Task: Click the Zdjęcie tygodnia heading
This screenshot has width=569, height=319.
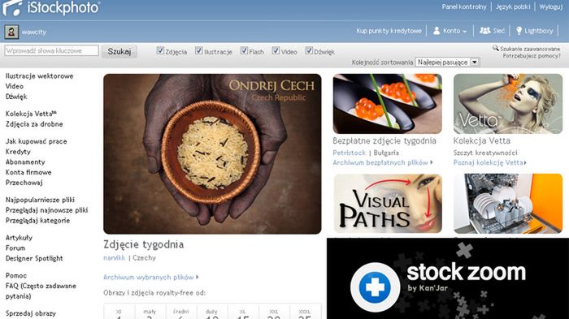Action: [x=143, y=244]
